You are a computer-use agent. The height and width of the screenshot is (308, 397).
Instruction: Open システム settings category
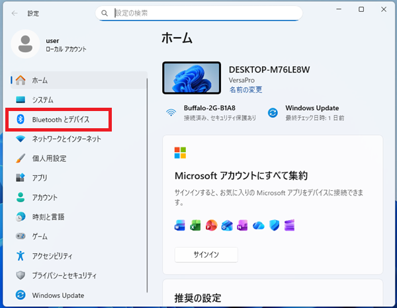tap(79, 100)
